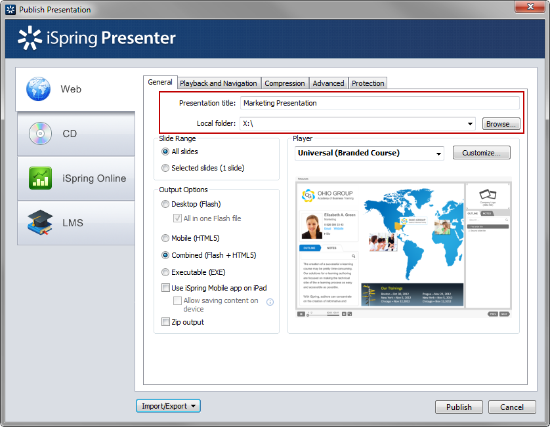Toggle the Zip output checkbox
550x427 pixels.
click(165, 322)
